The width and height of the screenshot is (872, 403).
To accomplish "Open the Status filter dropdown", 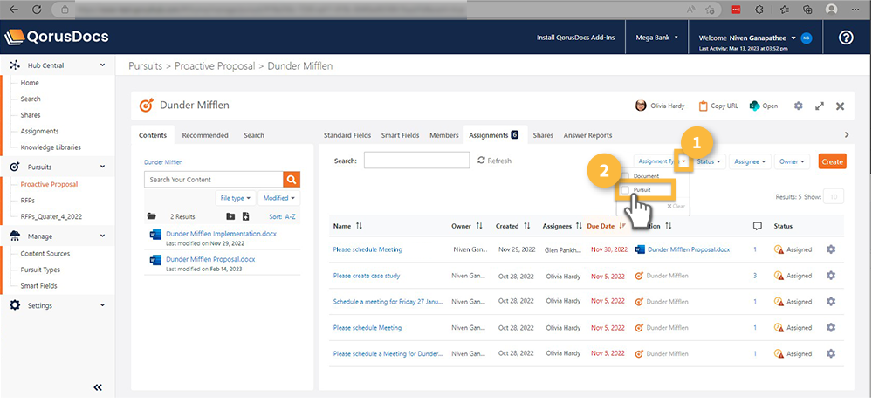I will pyautogui.click(x=711, y=161).
